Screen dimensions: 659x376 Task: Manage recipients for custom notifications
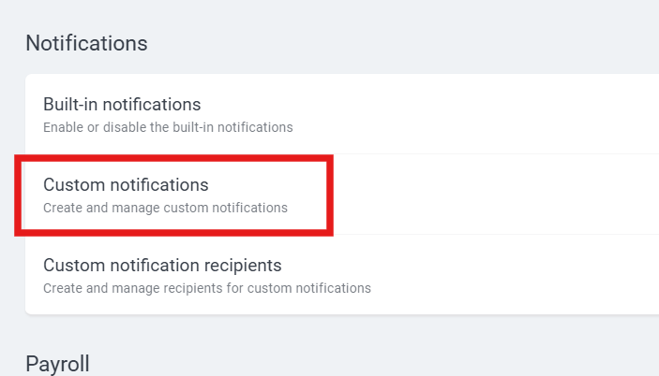pos(162,275)
